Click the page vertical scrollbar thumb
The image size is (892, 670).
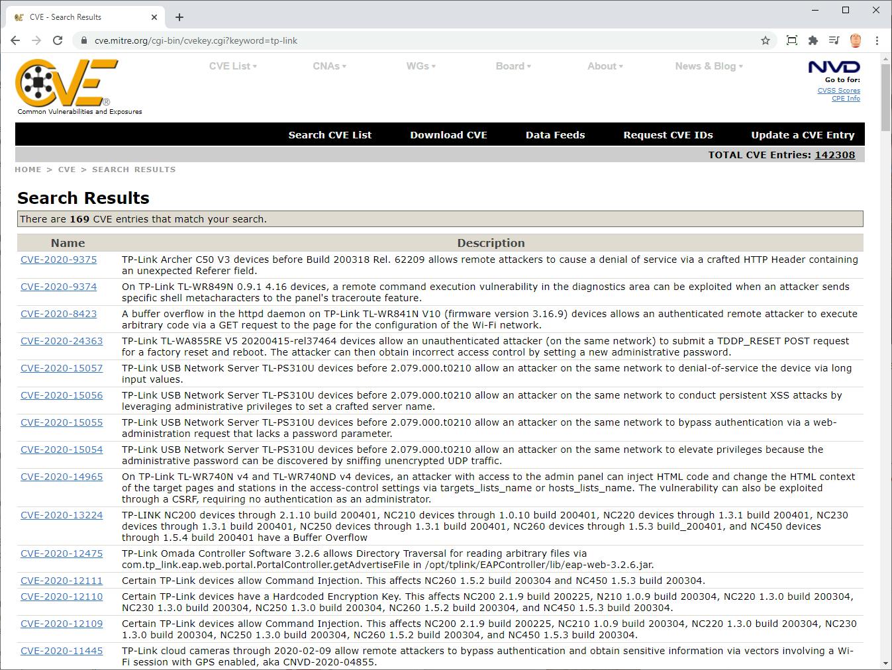tap(886, 99)
